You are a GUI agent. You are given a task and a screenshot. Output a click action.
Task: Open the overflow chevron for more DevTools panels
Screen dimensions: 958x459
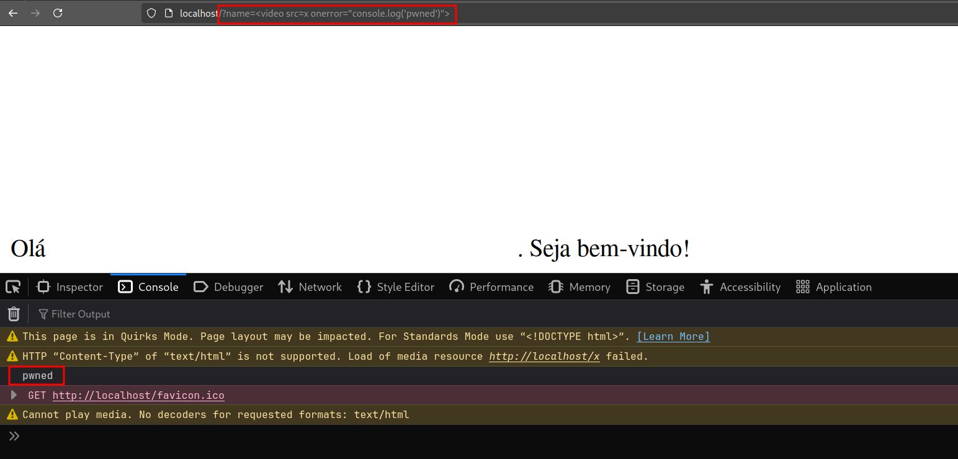click(x=14, y=435)
